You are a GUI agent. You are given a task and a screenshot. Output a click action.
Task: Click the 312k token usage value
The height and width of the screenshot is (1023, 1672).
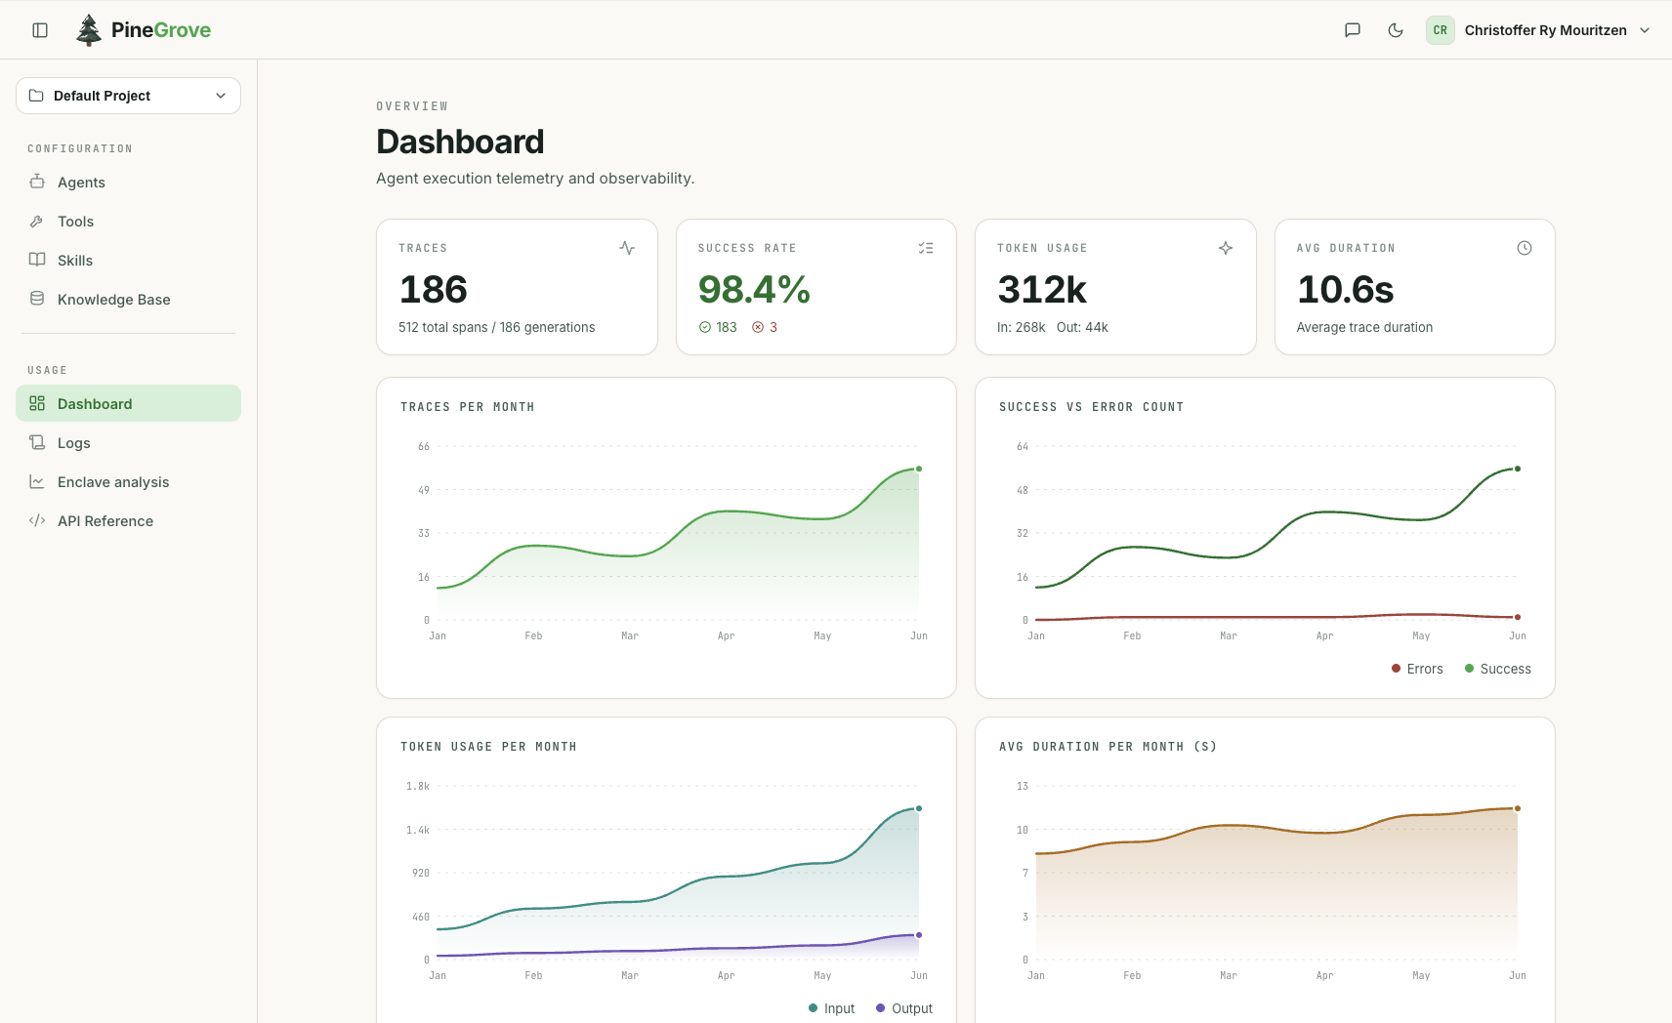(1042, 290)
